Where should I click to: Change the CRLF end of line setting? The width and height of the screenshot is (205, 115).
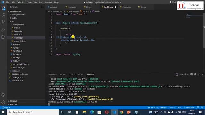(x=179, y=108)
